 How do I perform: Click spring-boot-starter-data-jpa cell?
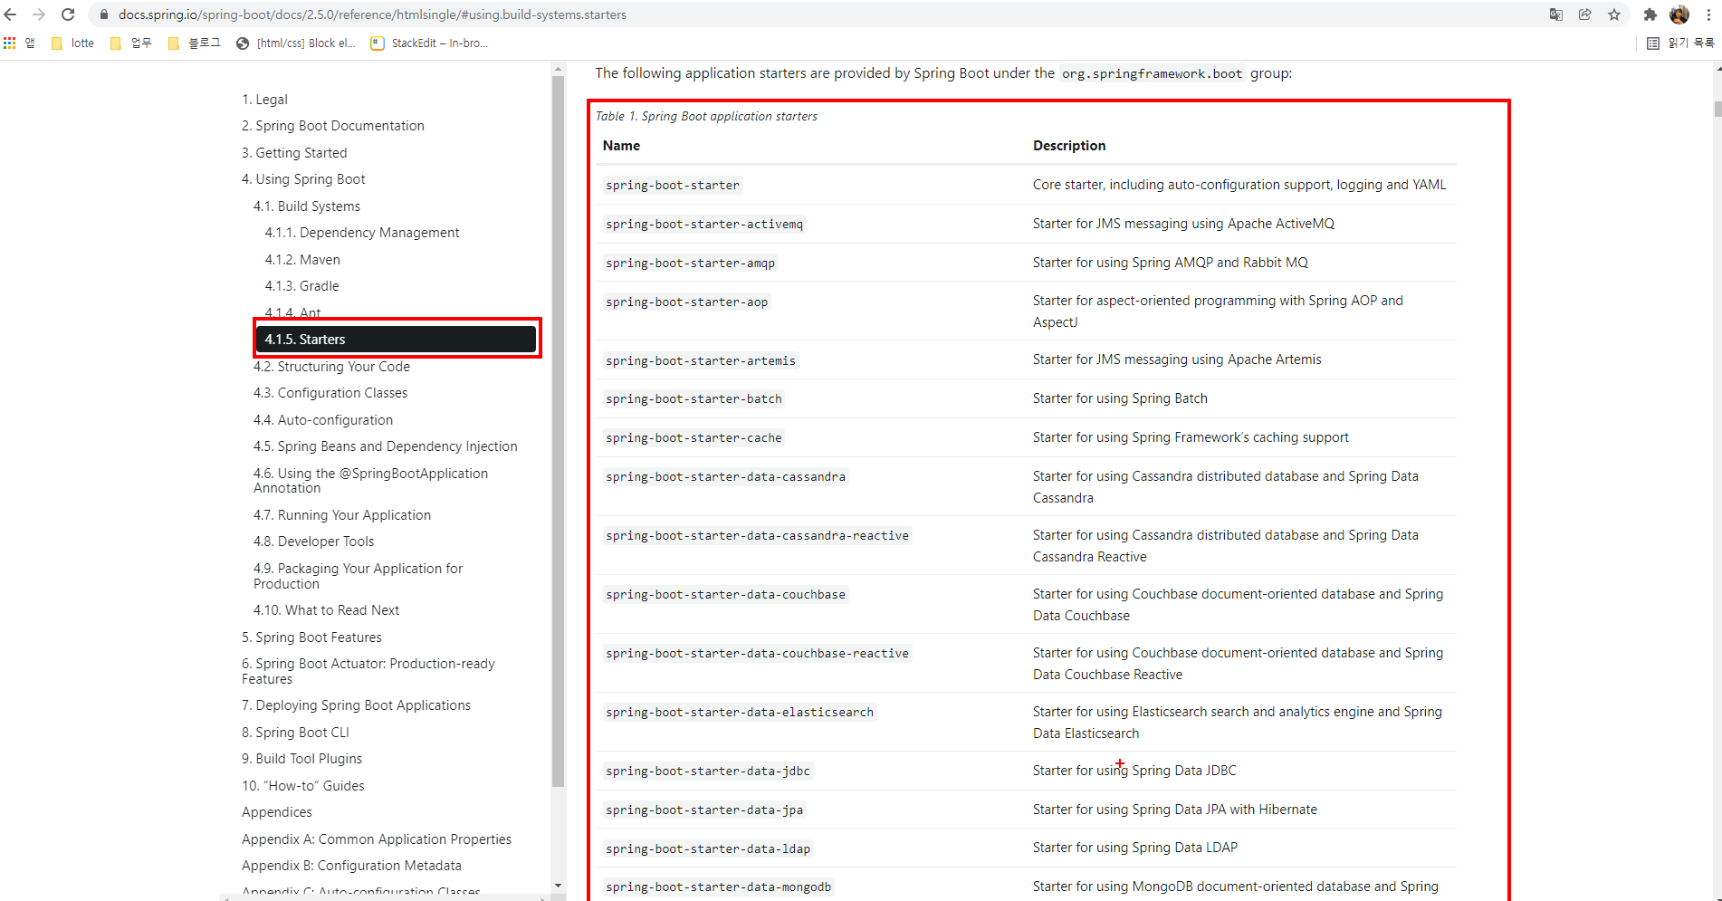[704, 810]
